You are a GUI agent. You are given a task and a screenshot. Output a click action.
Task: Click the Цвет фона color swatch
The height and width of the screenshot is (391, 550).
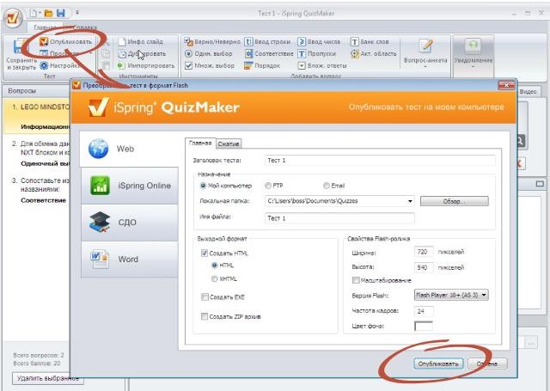pos(424,326)
